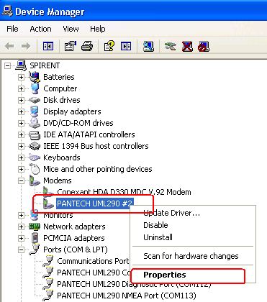Click the SPIRENT computer root icon
This screenshot has height=302, width=267.
pyautogui.click(x=21, y=65)
